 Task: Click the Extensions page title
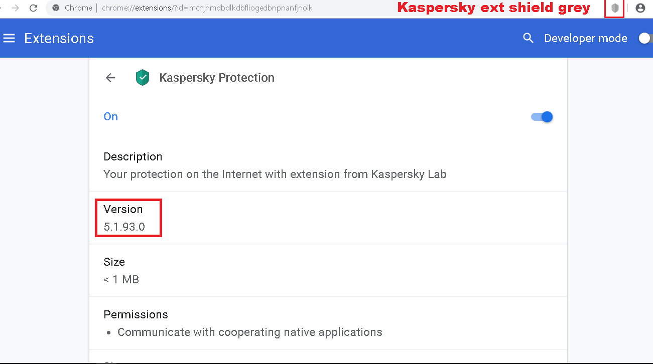[59, 38]
